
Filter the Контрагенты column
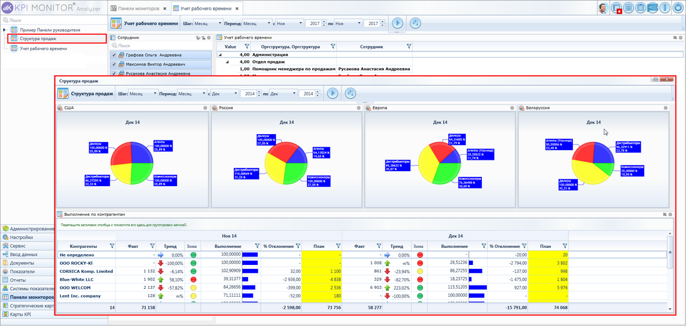point(112,246)
